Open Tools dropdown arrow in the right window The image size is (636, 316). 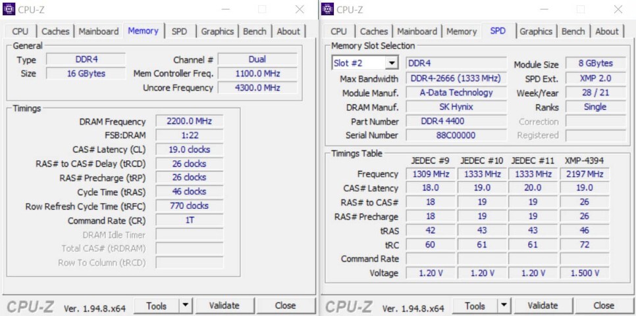504,305
